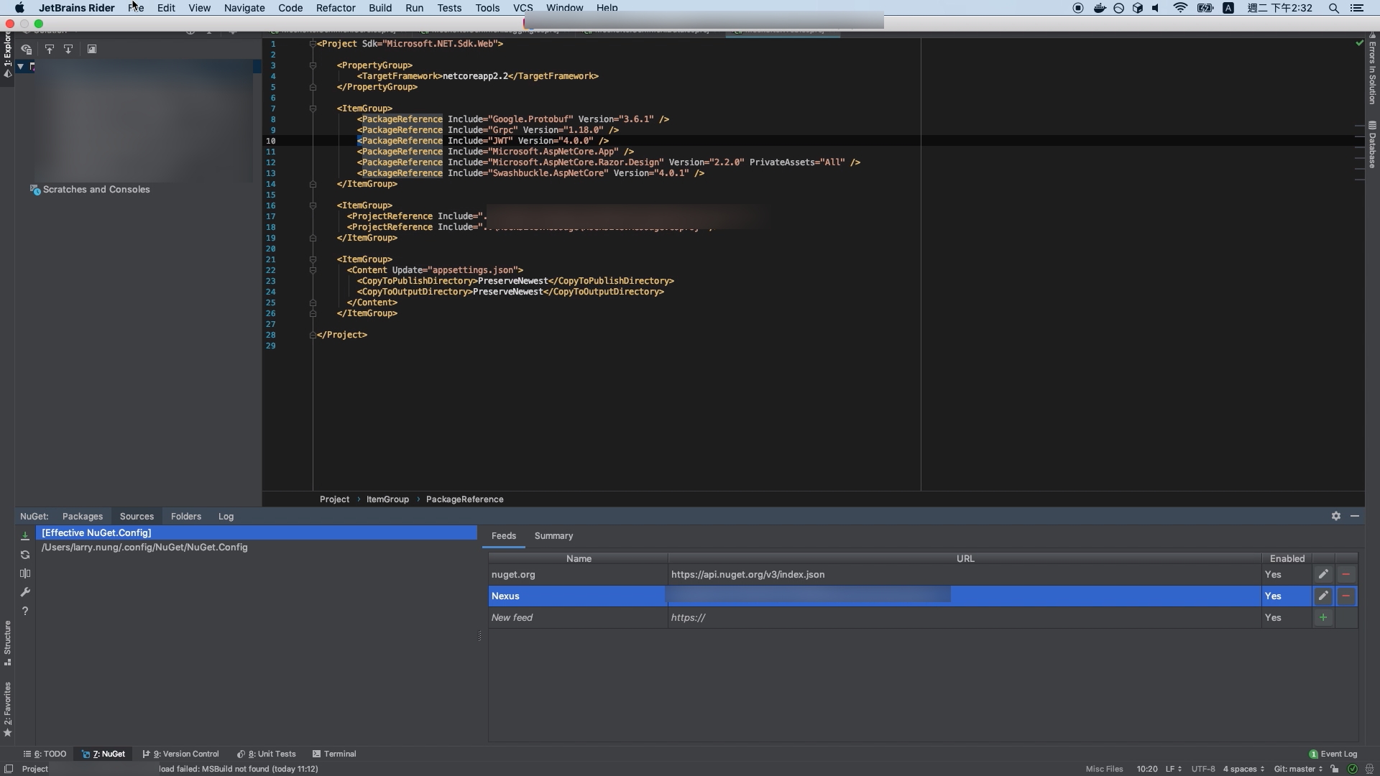The width and height of the screenshot is (1380, 776).
Task: Click the NuGet restore download icon
Action: click(25, 536)
